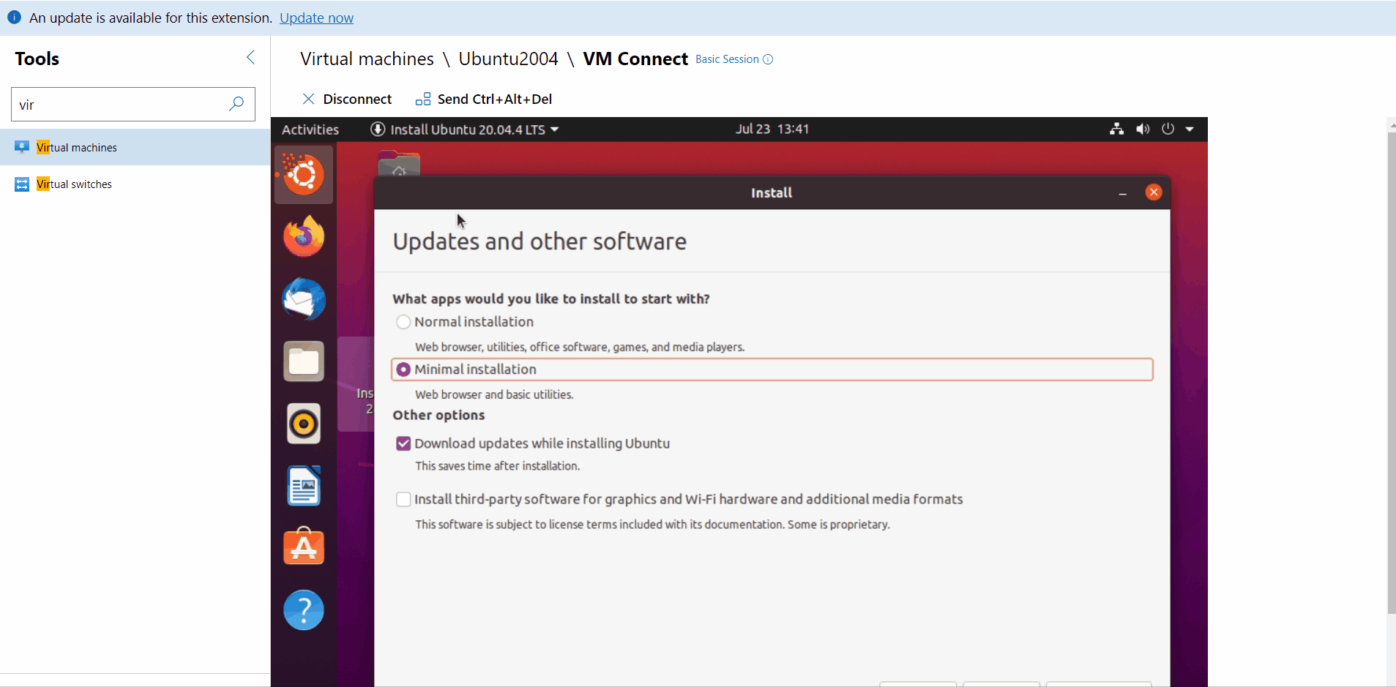Toggle Download updates while installing Ubuntu
The image size is (1396, 687).
click(x=403, y=443)
